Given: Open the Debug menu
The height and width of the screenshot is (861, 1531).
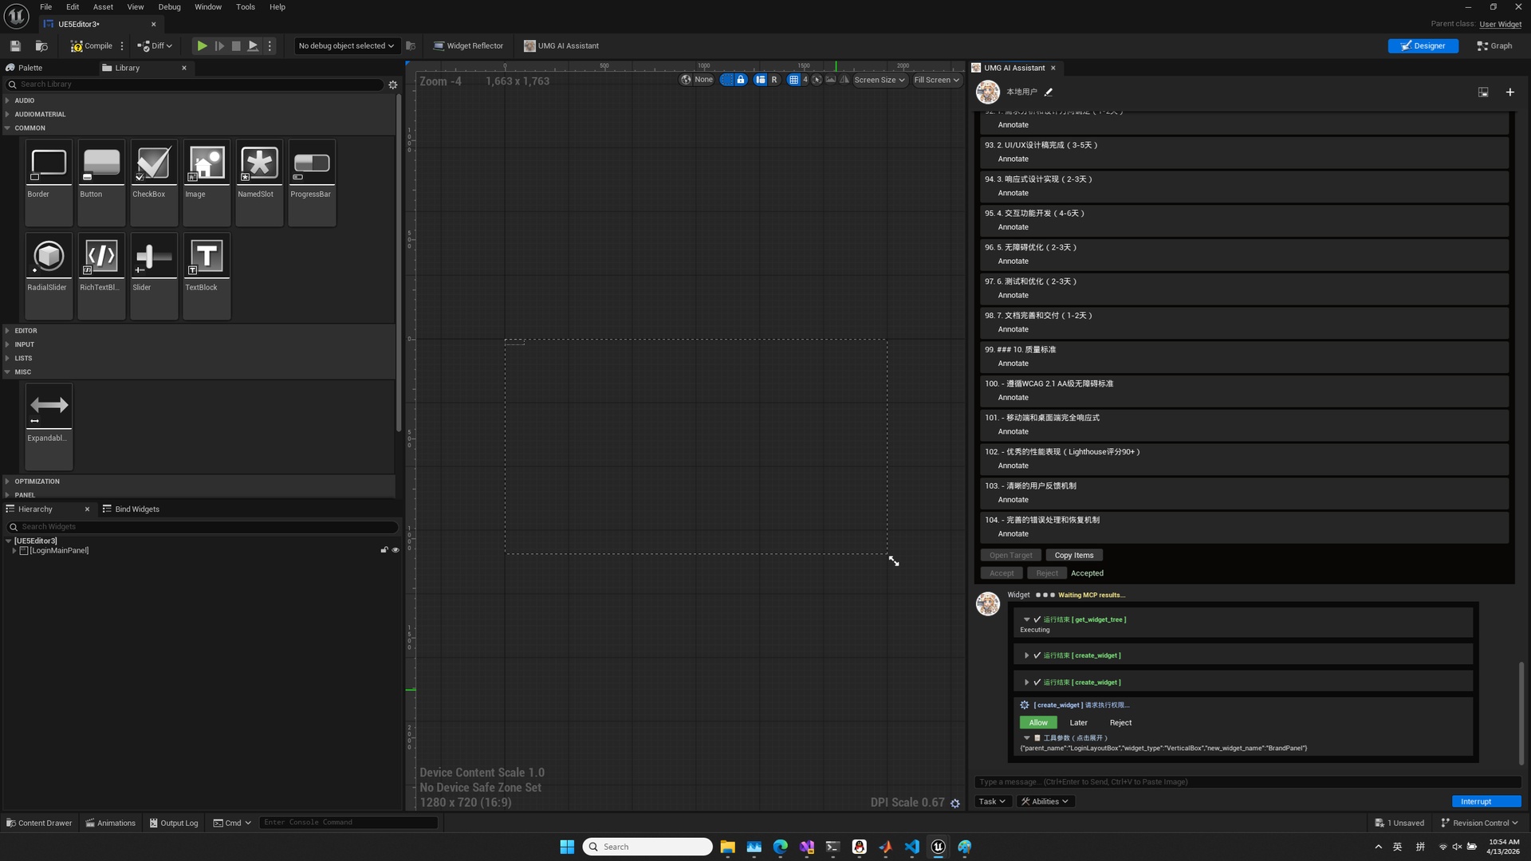Looking at the screenshot, I should [x=169, y=7].
